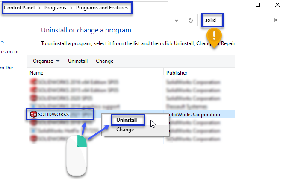Maximize the Programs and Features window
This screenshot has width=286, height=179.
click(258, 5)
